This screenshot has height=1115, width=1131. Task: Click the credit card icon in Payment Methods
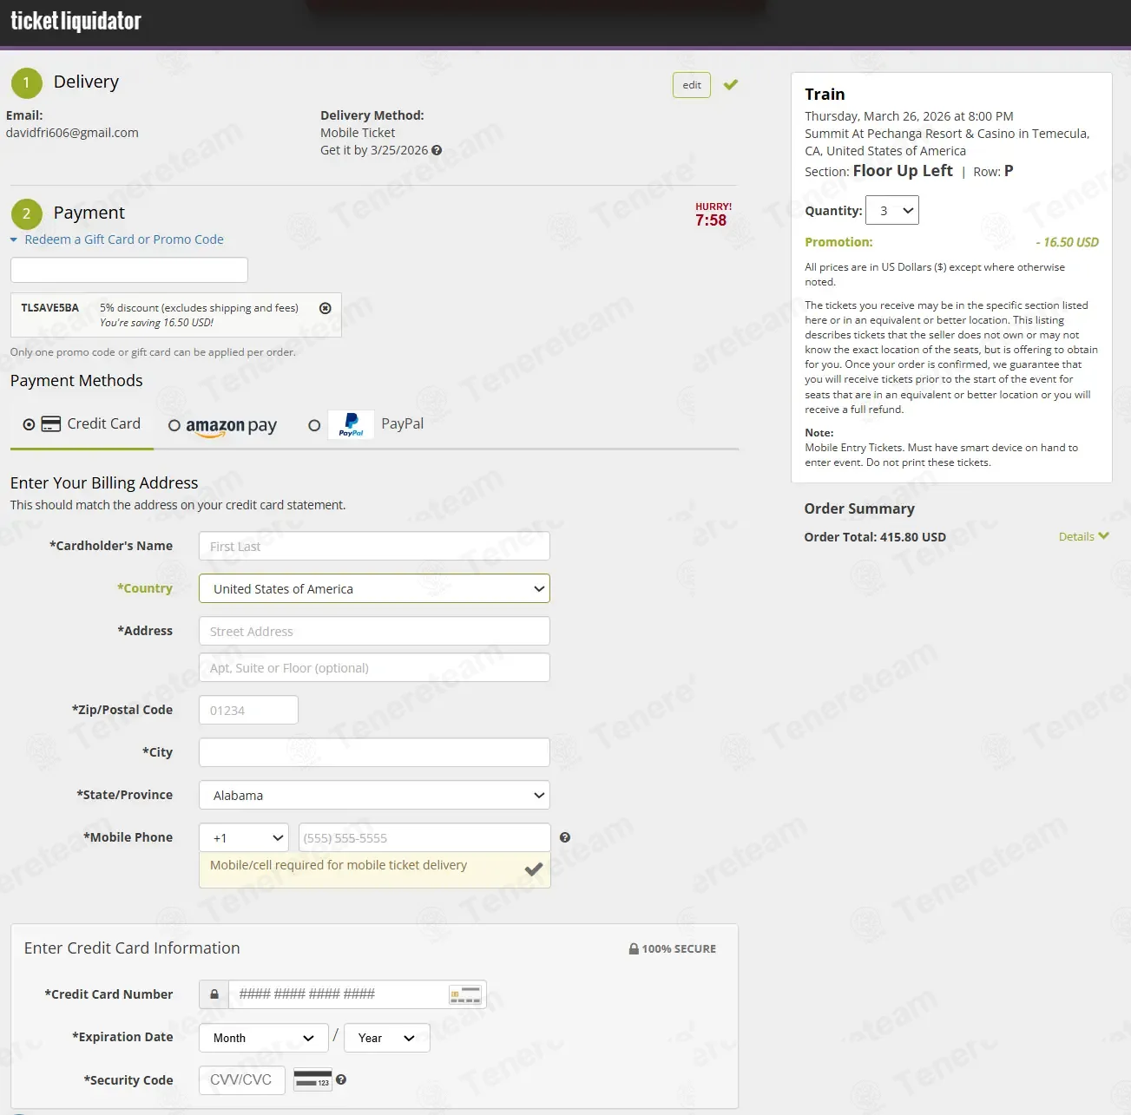coord(51,424)
